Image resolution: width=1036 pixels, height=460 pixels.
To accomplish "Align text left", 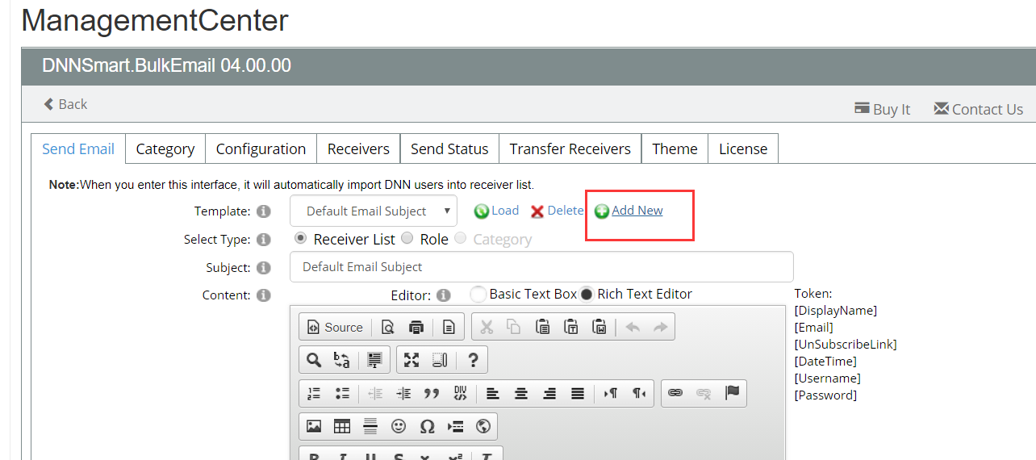I will (x=492, y=393).
